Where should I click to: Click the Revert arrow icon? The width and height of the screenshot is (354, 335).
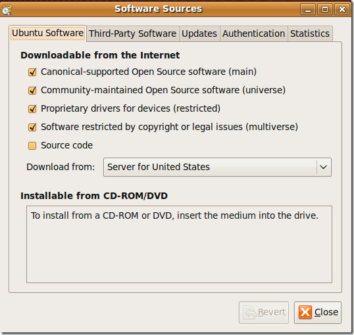click(250, 312)
